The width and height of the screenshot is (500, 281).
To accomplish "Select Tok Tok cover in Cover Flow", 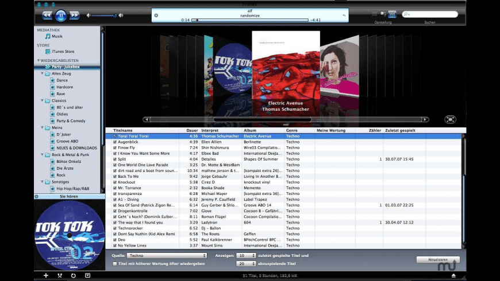I will [232, 68].
